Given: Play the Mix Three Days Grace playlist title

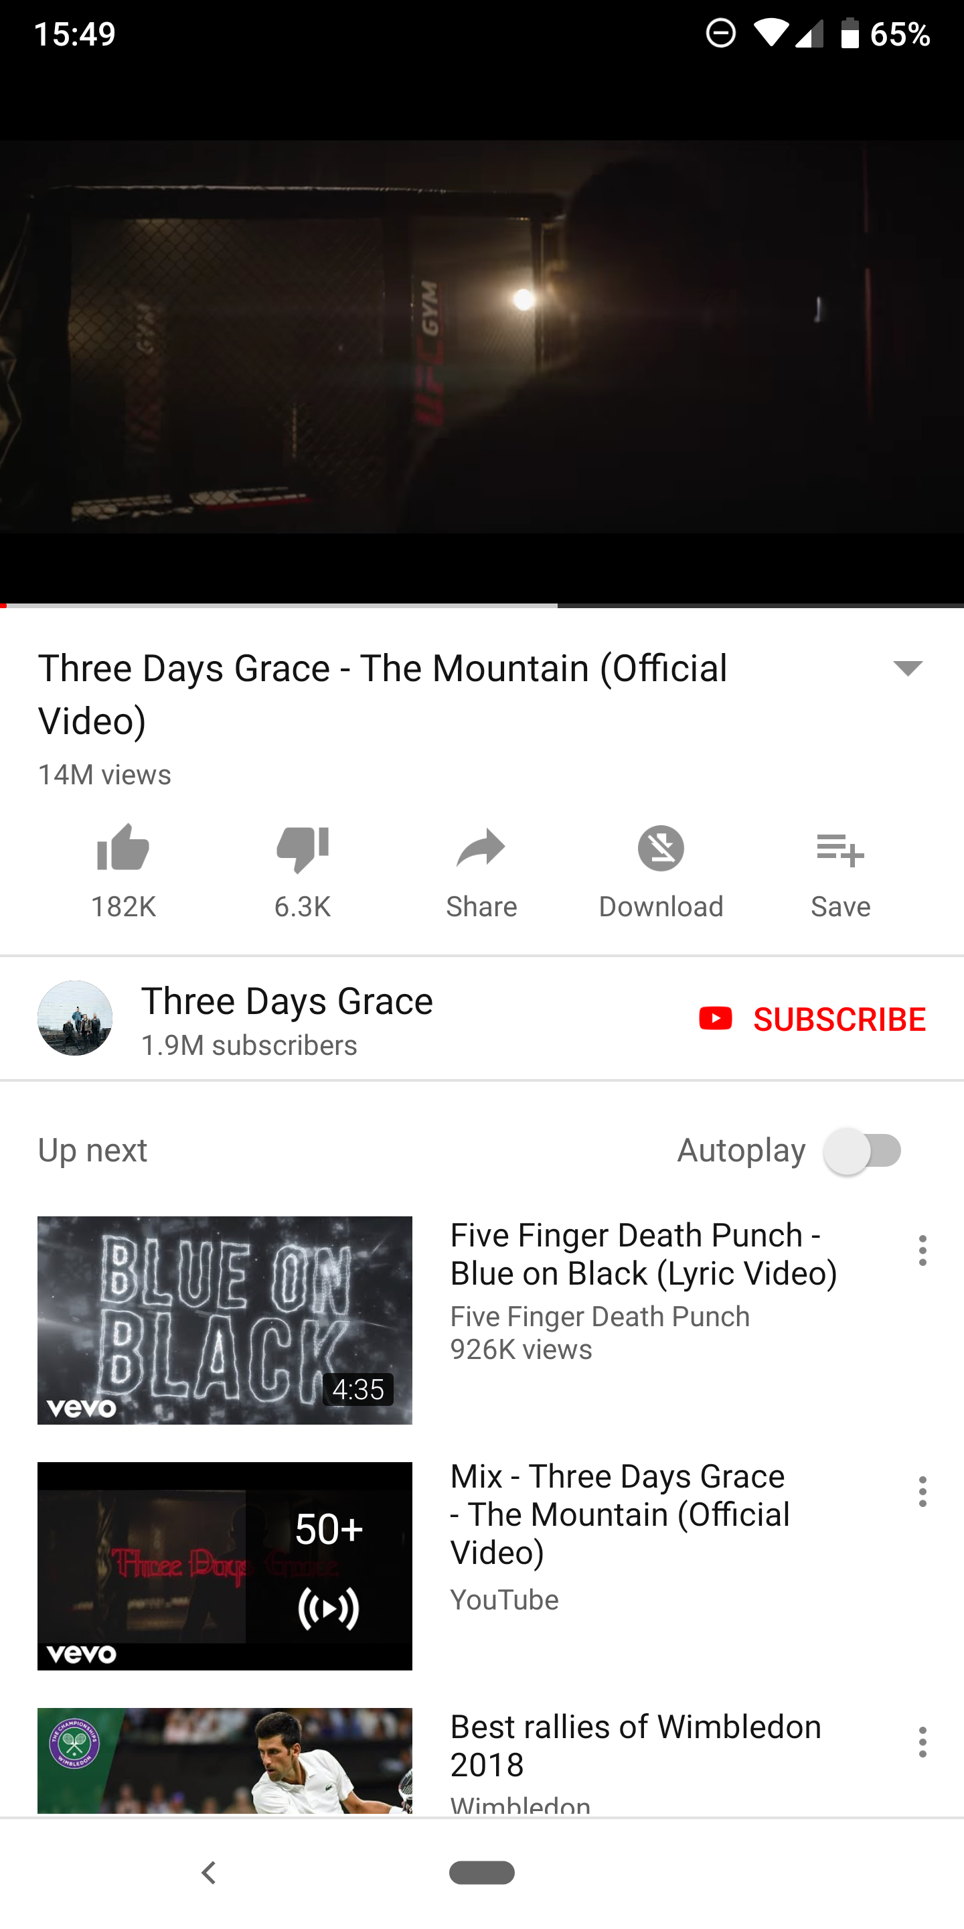Looking at the screenshot, I should click(x=620, y=1514).
